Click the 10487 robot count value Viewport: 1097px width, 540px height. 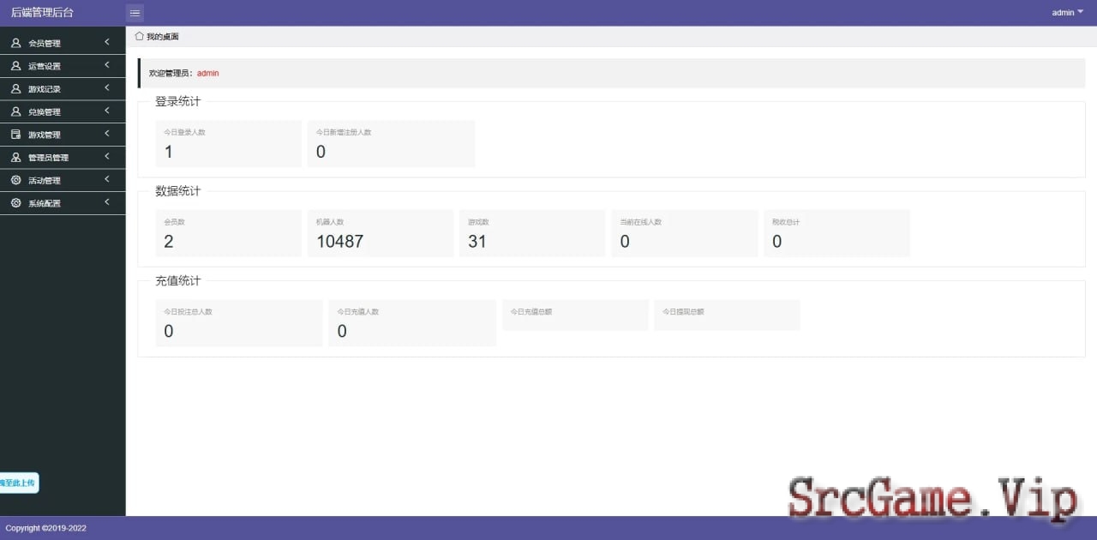tap(340, 241)
